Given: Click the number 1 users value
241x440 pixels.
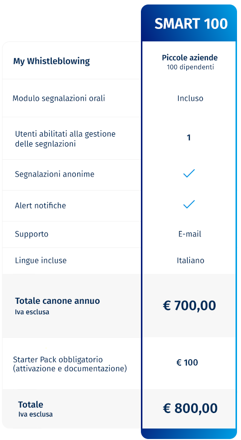Looking at the screenshot, I should pyautogui.click(x=189, y=138).
